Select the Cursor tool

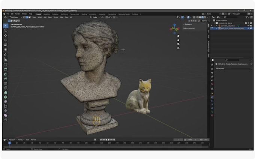pos(6,30)
